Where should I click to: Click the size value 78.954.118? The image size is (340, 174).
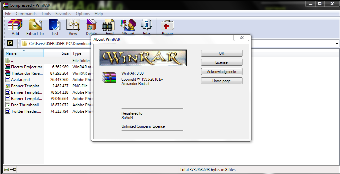click(59, 92)
